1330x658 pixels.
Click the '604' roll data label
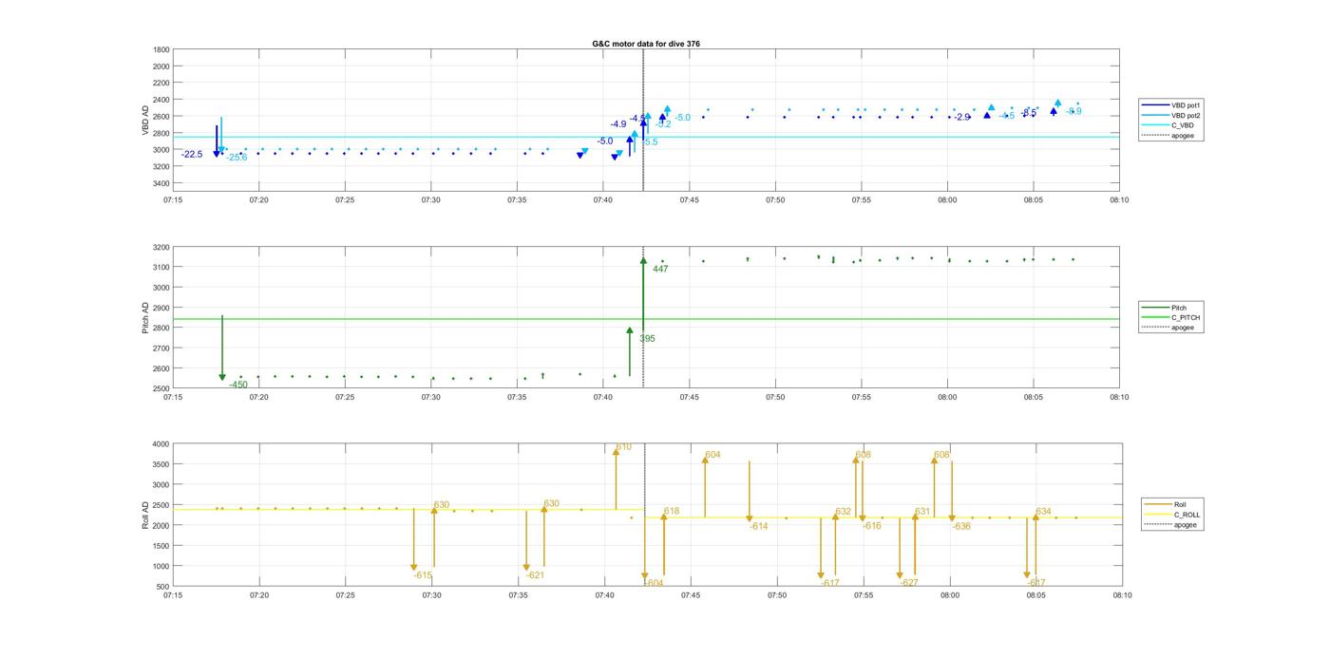coord(712,455)
